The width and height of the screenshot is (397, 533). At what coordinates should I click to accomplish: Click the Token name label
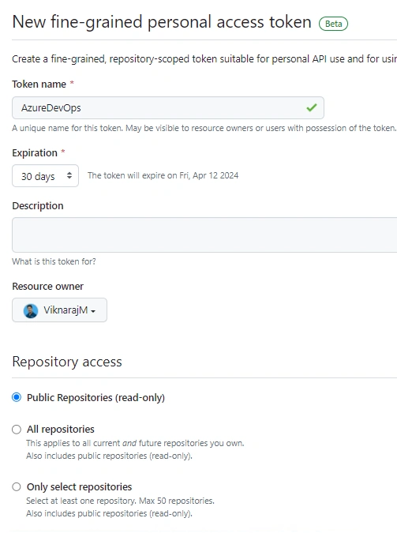pyautogui.click(x=39, y=84)
